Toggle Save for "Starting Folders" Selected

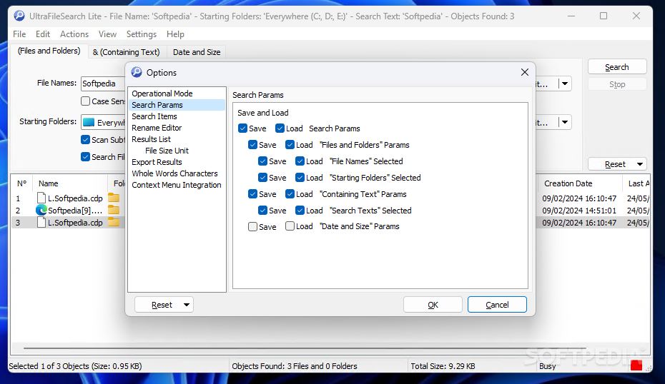[x=262, y=178]
